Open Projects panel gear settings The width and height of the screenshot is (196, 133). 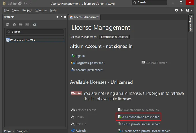click(35, 25)
